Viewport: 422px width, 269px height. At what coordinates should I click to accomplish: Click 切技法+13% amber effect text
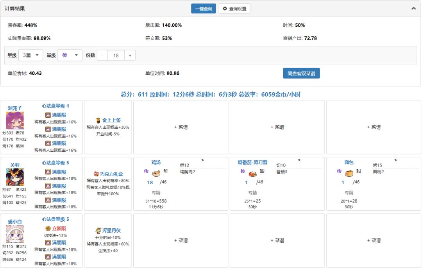(x=55, y=236)
